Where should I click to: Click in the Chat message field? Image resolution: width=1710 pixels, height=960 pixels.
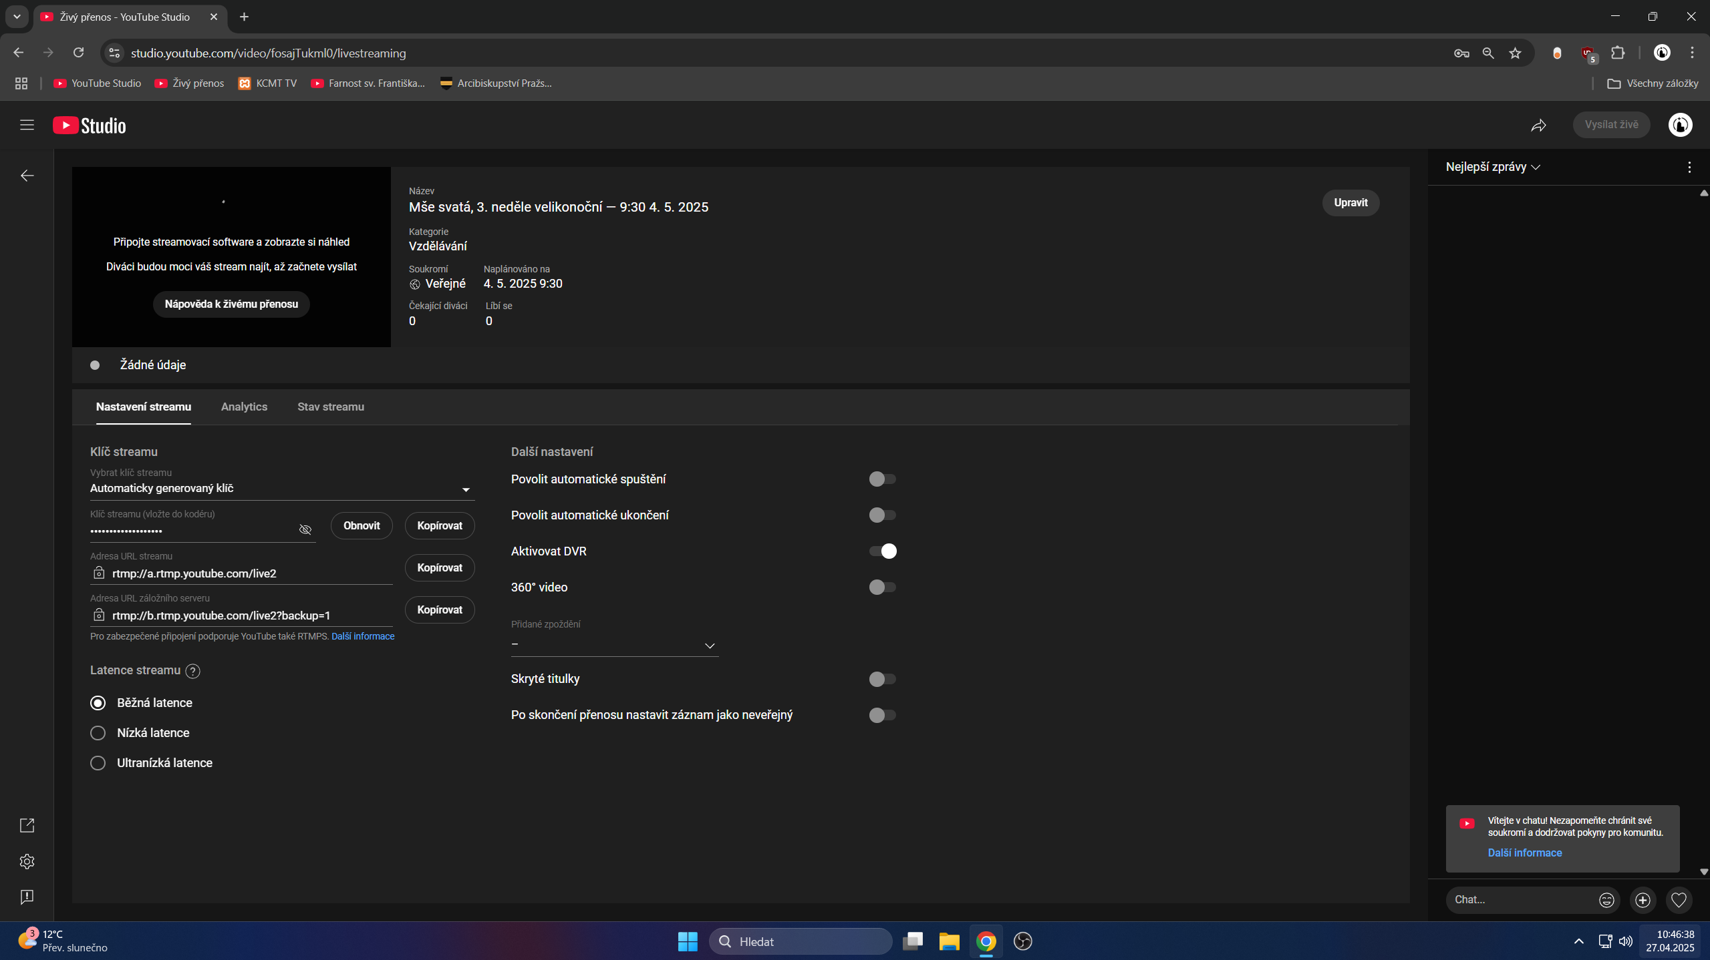pyautogui.click(x=1517, y=900)
